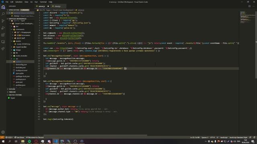Collapse the Desert Cave Development folder
The width and height of the screenshot is (257, 144).
pyautogui.click(x=22, y=24)
